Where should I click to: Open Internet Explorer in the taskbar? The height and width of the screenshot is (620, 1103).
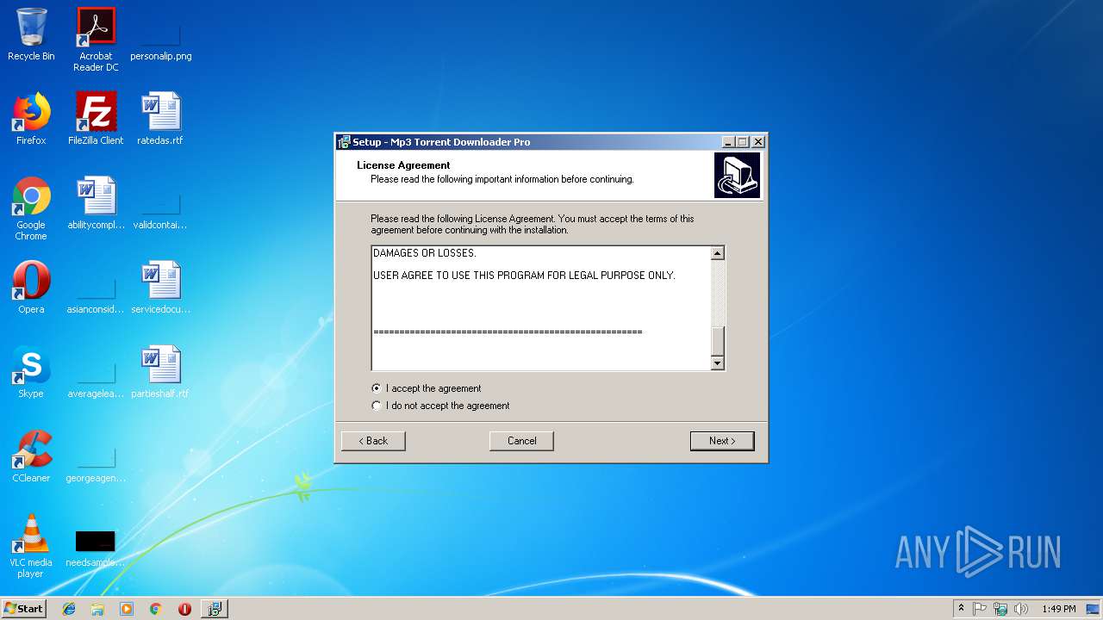69,609
